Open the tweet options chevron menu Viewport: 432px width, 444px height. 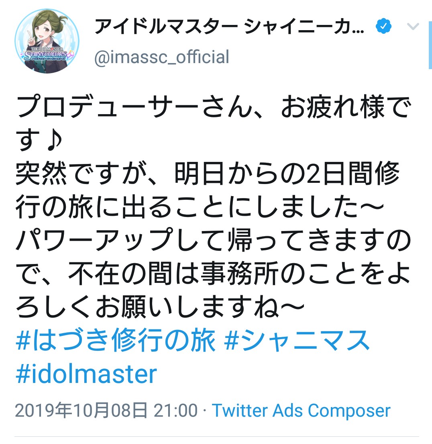(x=413, y=27)
